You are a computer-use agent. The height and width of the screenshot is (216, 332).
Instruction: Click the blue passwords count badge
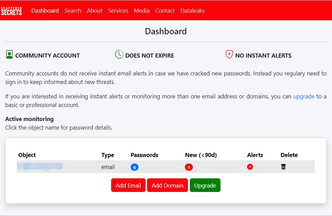tap(134, 167)
